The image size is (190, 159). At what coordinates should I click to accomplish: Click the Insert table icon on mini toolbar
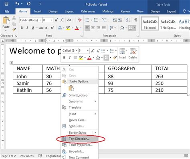(x=122, y=51)
